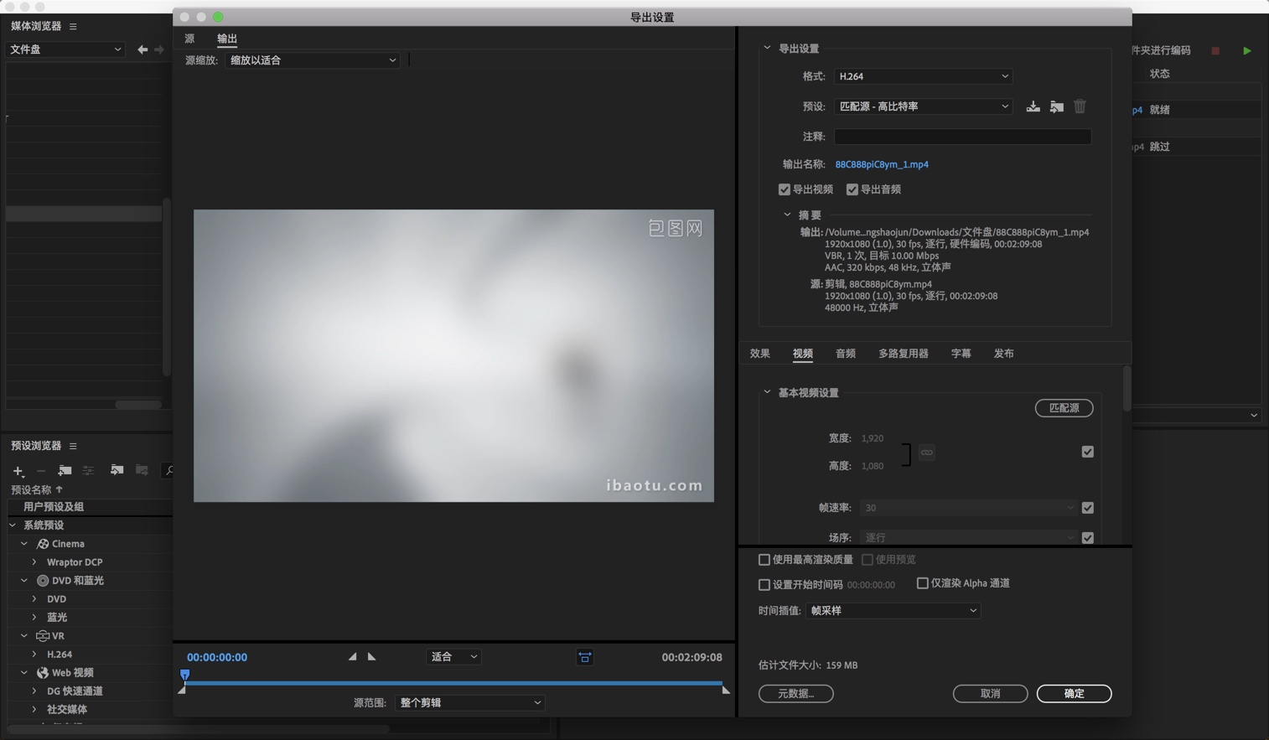This screenshot has height=740, width=1269.
Task: Click the delete preset trash icon
Action: tap(1080, 106)
